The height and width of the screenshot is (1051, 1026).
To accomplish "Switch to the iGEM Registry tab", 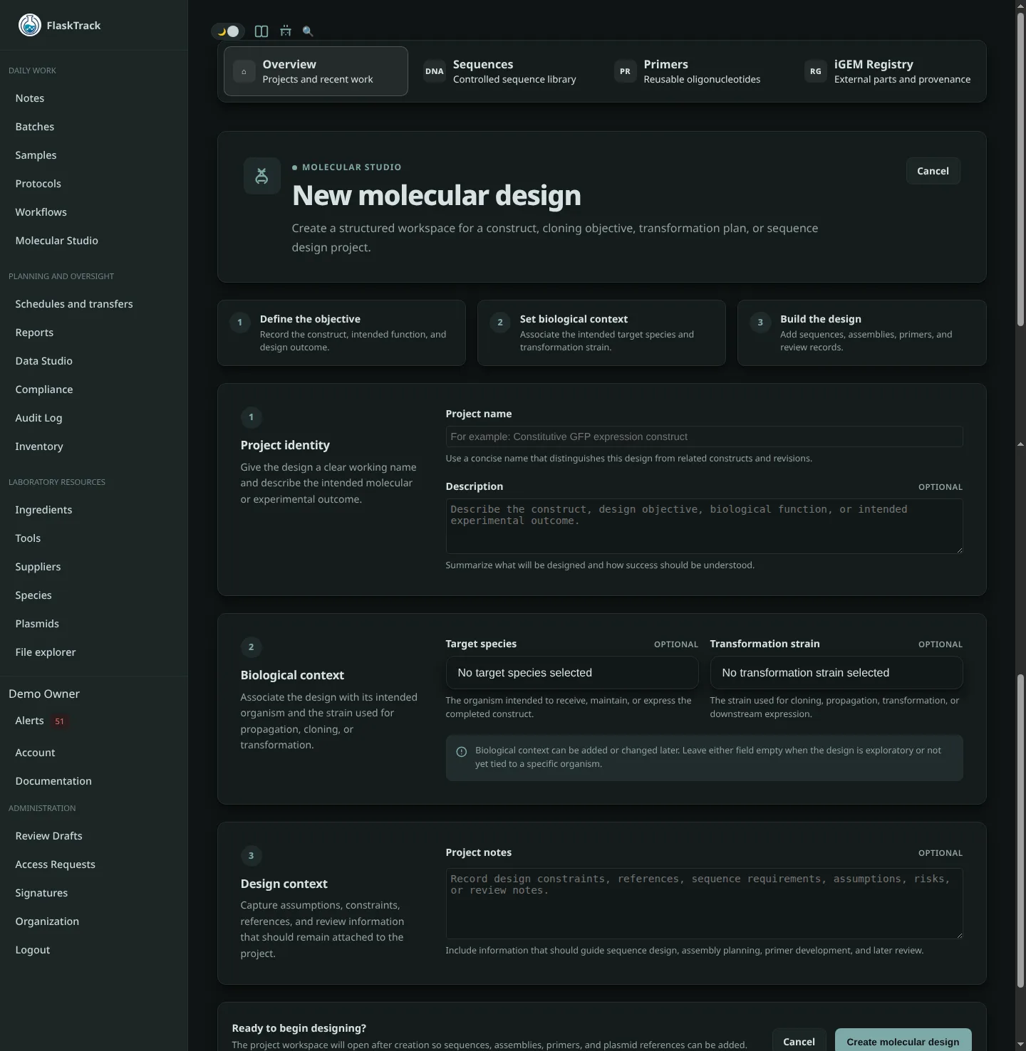I will click(888, 71).
